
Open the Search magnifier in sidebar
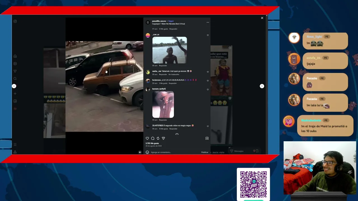[15, 79]
